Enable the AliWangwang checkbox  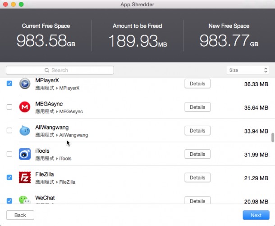[x=9, y=131]
